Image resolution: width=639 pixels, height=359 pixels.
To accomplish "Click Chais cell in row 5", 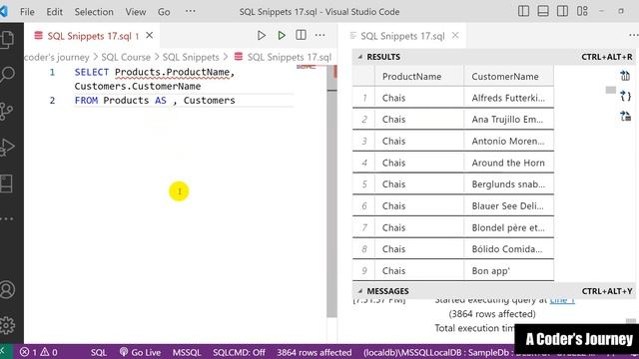I will click(419, 184).
